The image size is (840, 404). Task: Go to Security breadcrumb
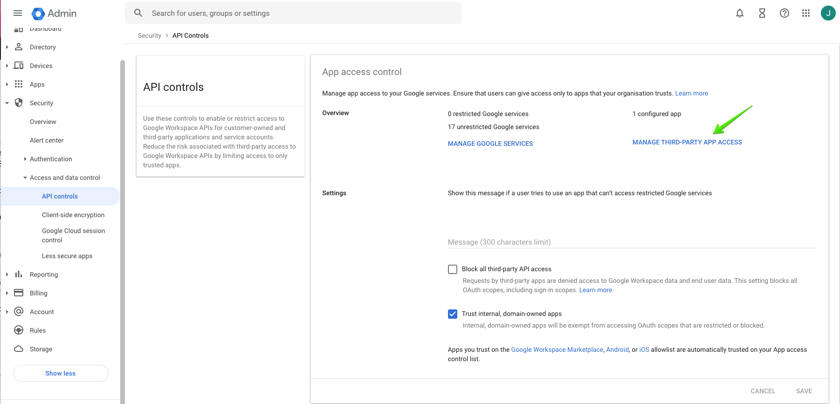[x=149, y=35]
